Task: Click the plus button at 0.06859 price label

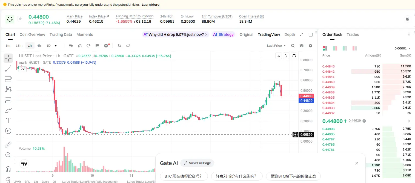Action: click(295, 134)
